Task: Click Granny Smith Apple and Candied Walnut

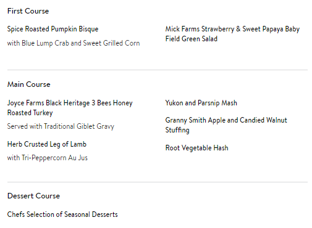Action: pyautogui.click(x=226, y=120)
